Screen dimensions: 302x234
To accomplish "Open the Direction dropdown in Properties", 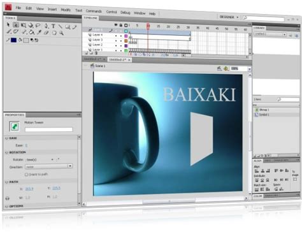I will click(x=49, y=166).
